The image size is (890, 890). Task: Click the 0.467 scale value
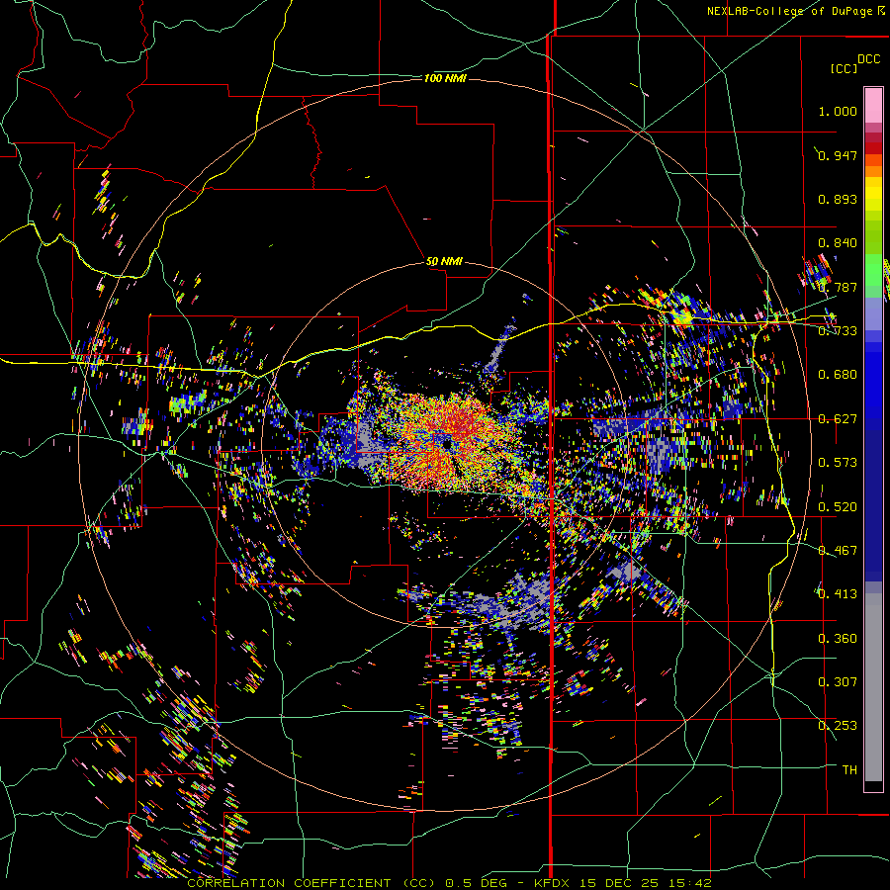pos(838,551)
